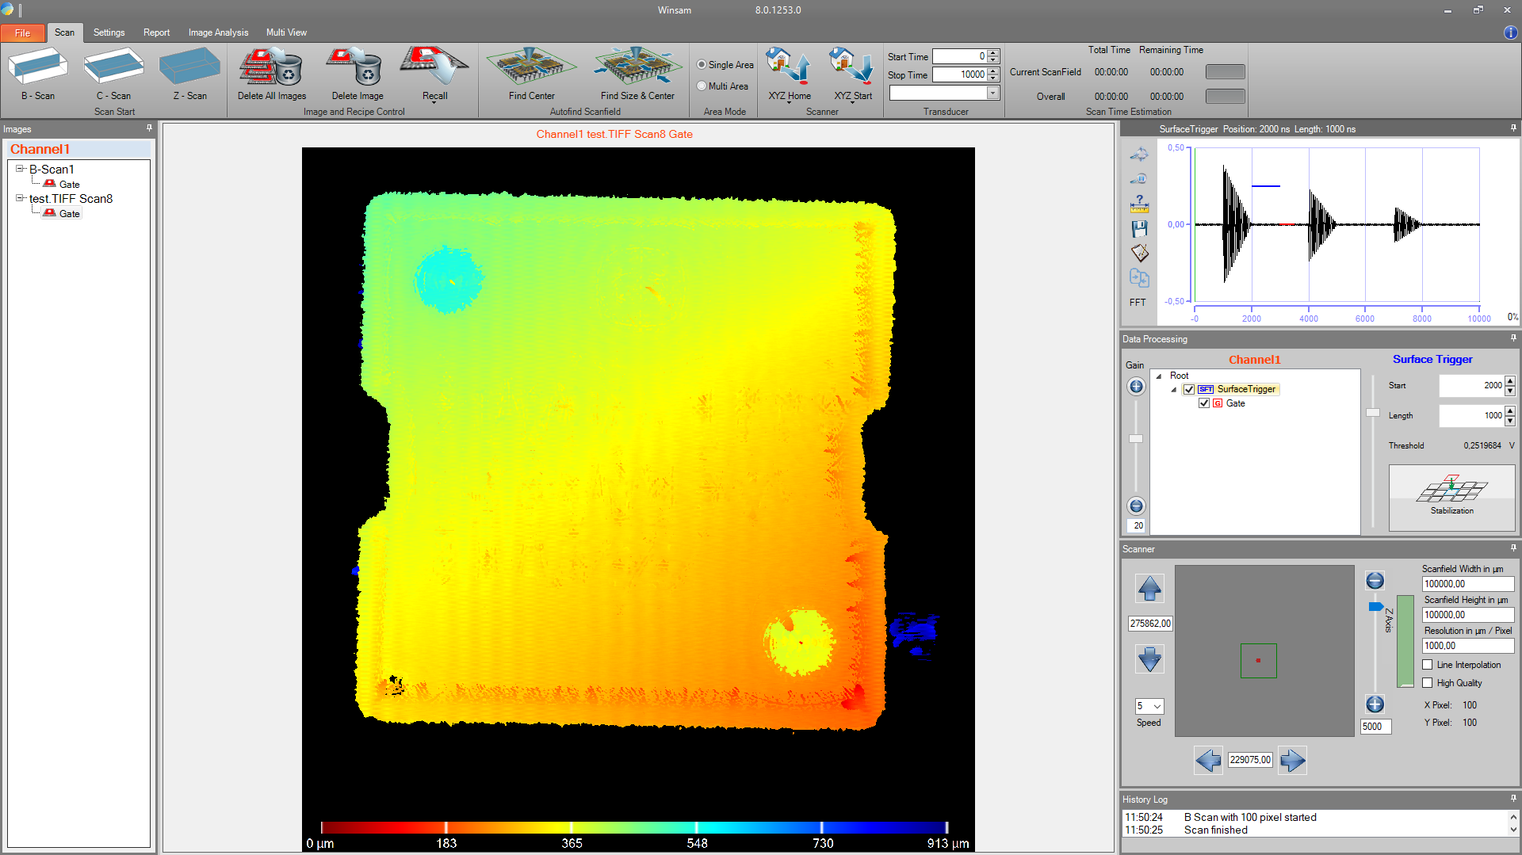Open the Settings tab
This screenshot has width=1522, height=855.
[x=109, y=32]
